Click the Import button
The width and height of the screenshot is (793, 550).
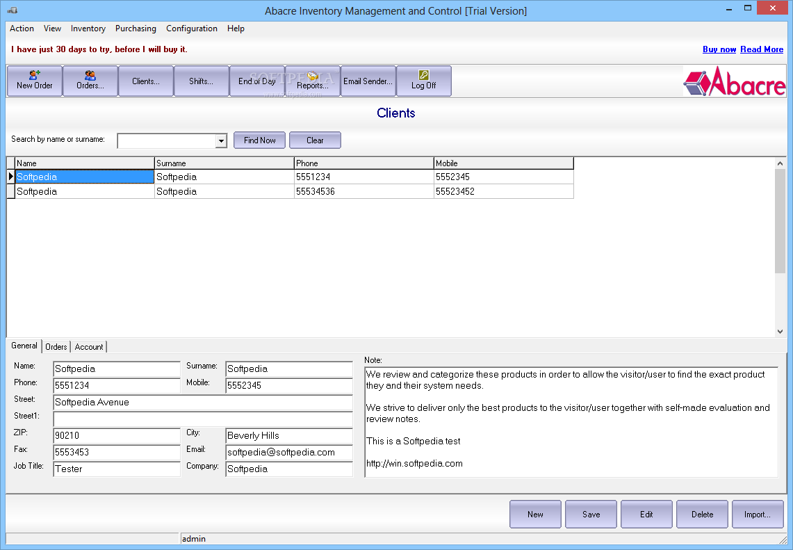758,514
